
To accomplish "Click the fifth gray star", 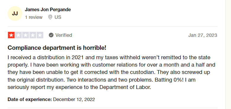I will pyautogui.click(x=40, y=35).
